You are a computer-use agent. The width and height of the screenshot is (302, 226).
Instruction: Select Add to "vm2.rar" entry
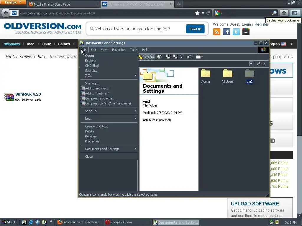[x=109, y=93]
